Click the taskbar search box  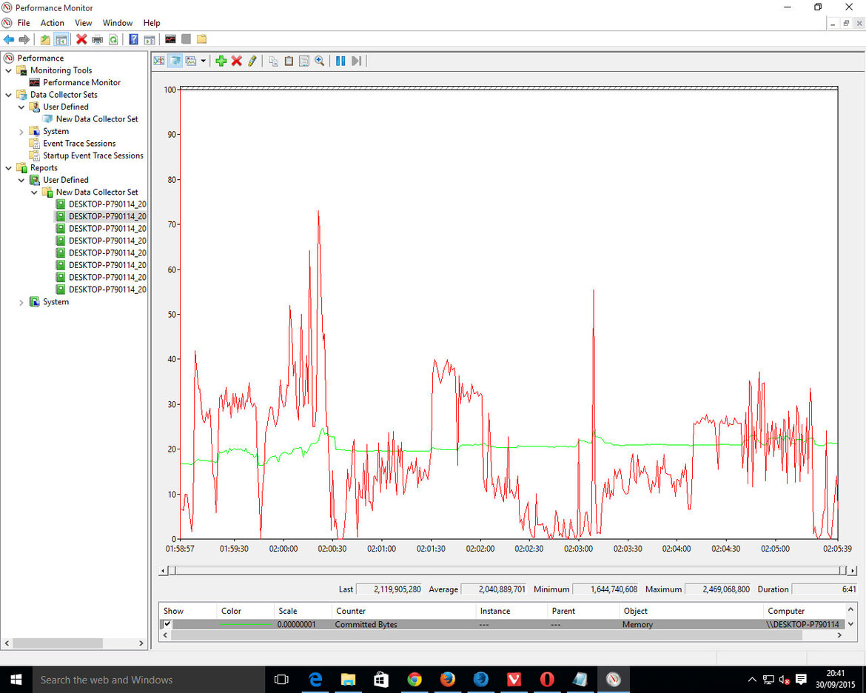click(x=148, y=680)
